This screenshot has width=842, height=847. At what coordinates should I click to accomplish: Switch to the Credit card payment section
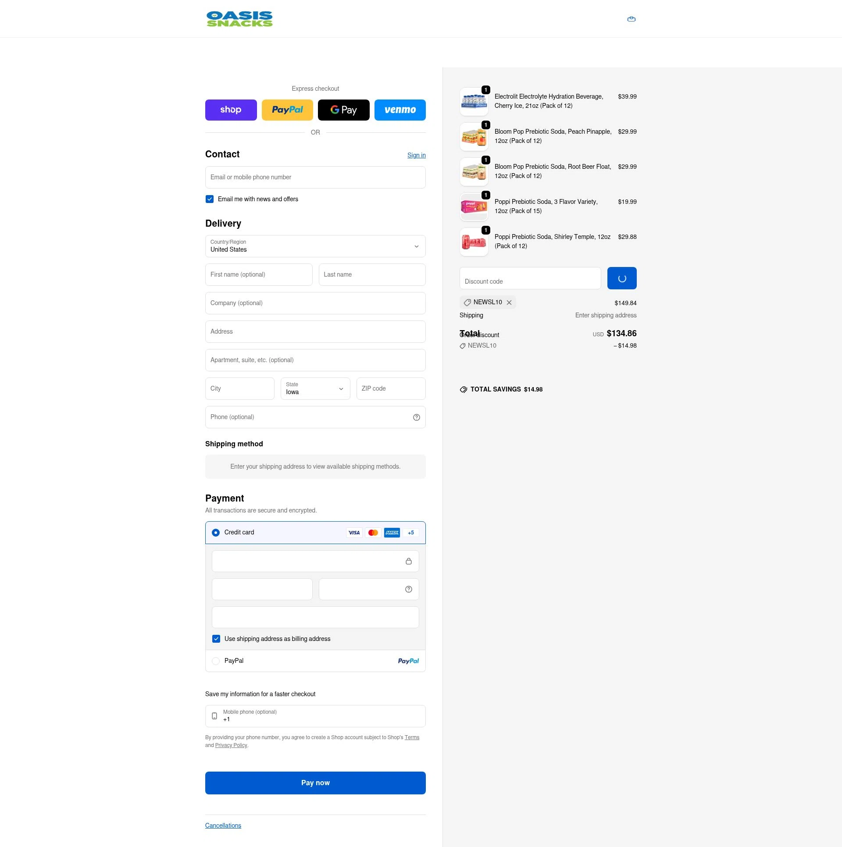pos(216,532)
